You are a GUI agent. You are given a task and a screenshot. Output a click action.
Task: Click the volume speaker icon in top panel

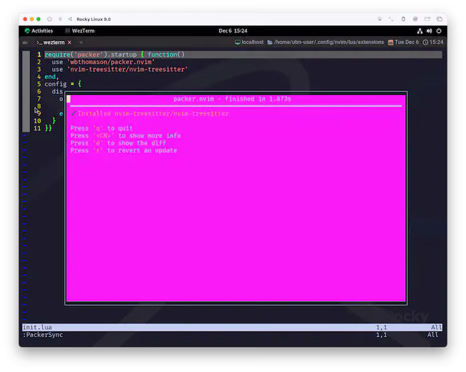tap(429, 31)
